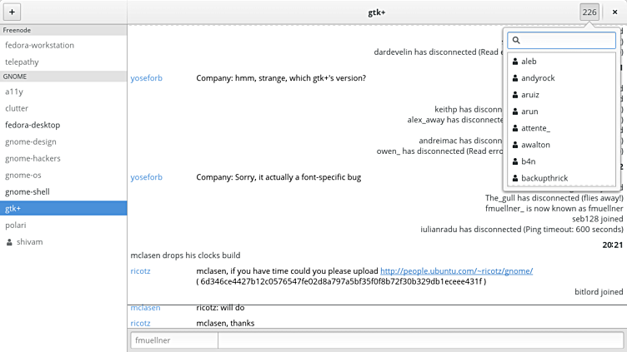This screenshot has width=627, height=352.
Task: Switch to the fedora-workstation channel
Action: [x=39, y=45]
